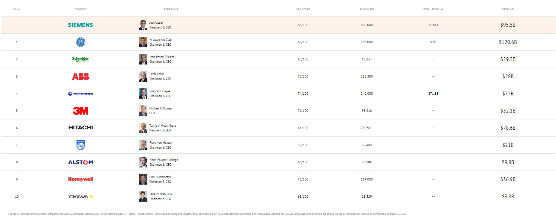Open the Philips shield logo
The width and height of the screenshot is (556, 222).
[x=81, y=145]
